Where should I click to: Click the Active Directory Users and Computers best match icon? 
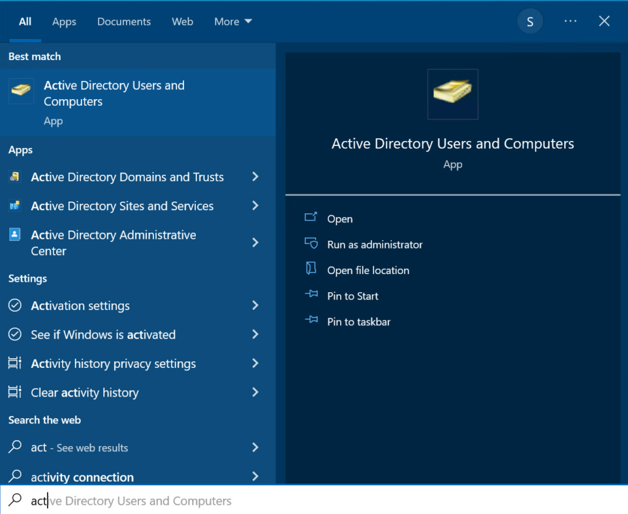tap(21, 92)
